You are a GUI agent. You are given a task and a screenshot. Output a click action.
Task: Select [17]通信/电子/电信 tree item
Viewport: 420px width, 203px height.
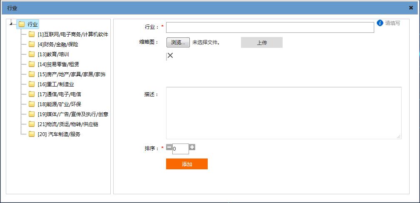click(x=59, y=94)
